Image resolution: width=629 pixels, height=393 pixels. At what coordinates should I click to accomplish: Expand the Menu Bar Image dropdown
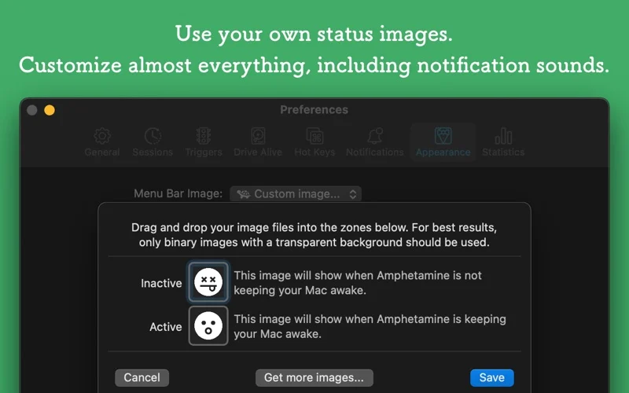point(296,194)
